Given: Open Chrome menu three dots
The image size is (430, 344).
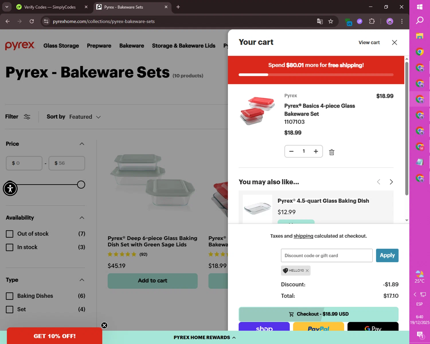Looking at the screenshot, I should pos(402,21).
